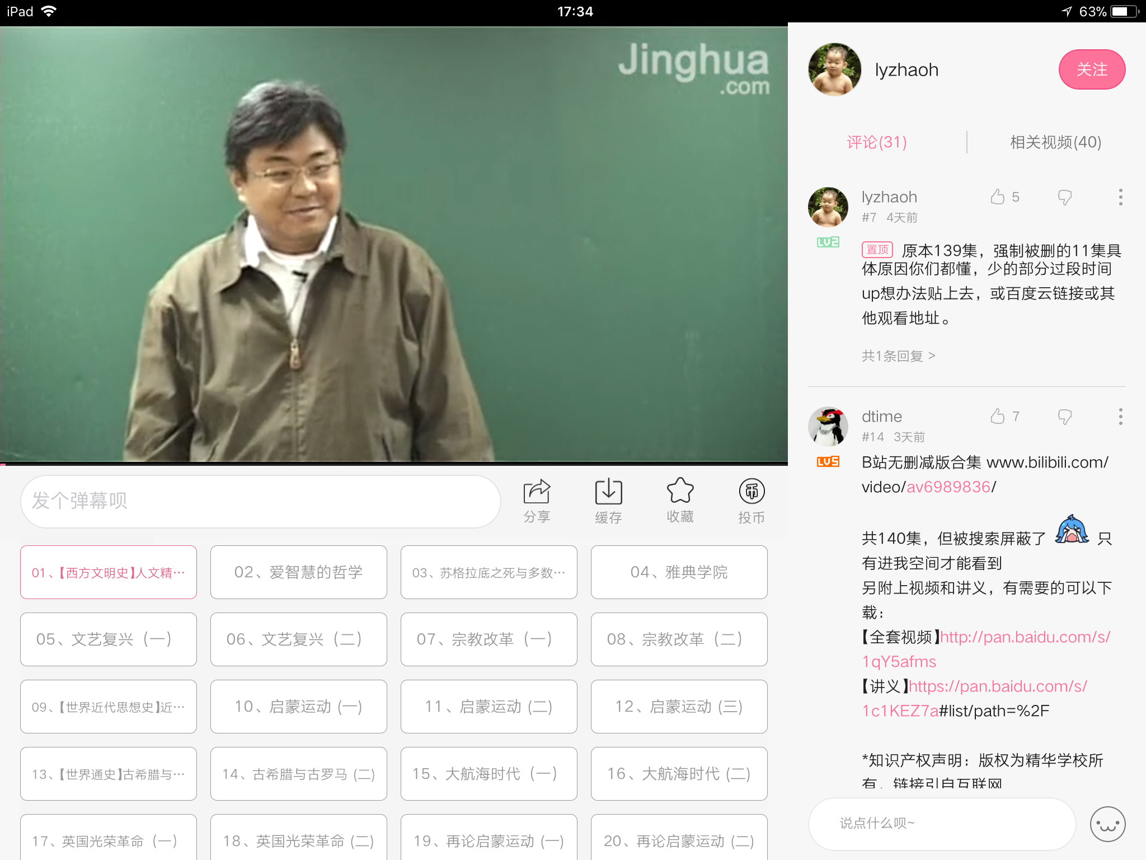
Task: Switch to the 评论(31) tab
Action: (877, 143)
